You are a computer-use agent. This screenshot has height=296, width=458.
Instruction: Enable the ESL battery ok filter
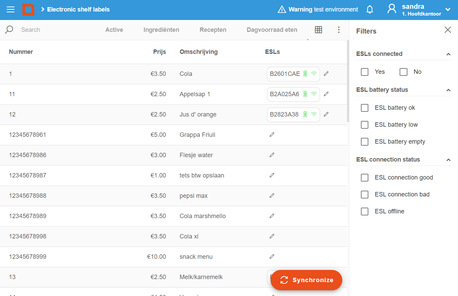coord(365,108)
